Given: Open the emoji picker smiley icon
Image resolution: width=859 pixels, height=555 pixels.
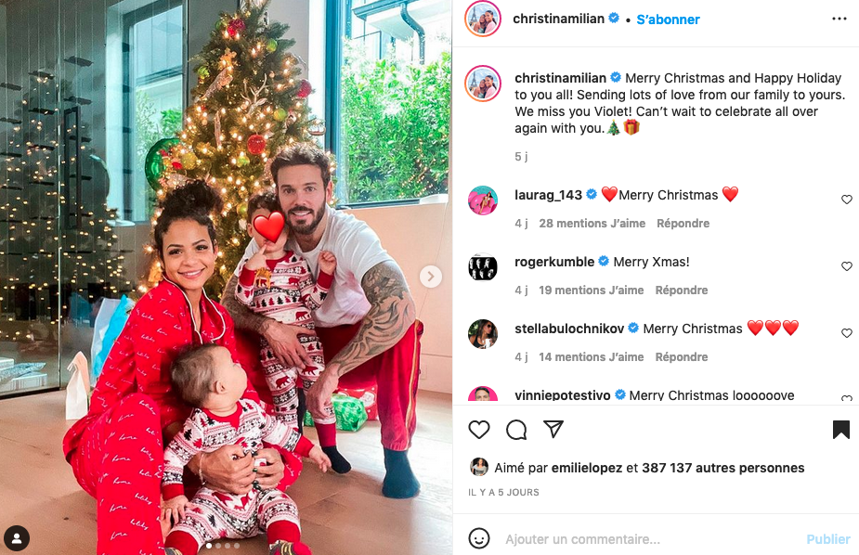Looking at the screenshot, I should pyautogui.click(x=479, y=538).
